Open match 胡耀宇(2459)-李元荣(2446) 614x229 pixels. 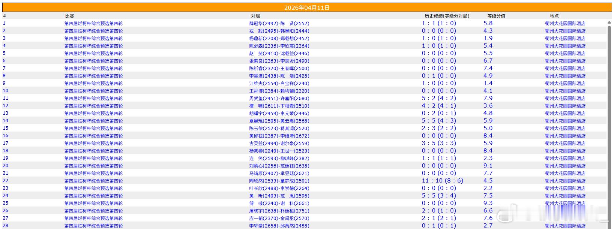pyautogui.click(x=279, y=113)
